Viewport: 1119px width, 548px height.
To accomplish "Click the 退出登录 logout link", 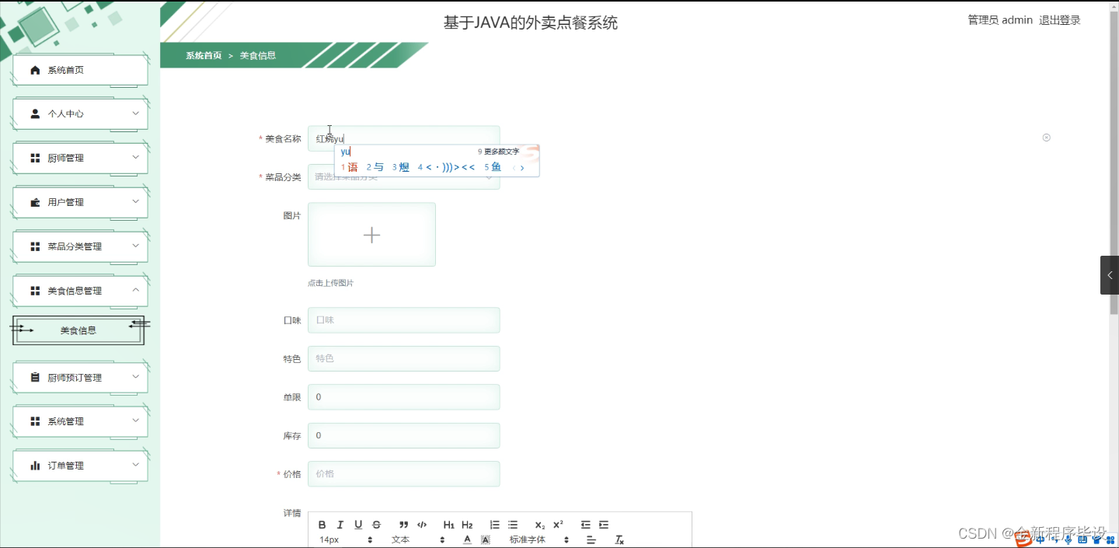I will click(x=1060, y=20).
